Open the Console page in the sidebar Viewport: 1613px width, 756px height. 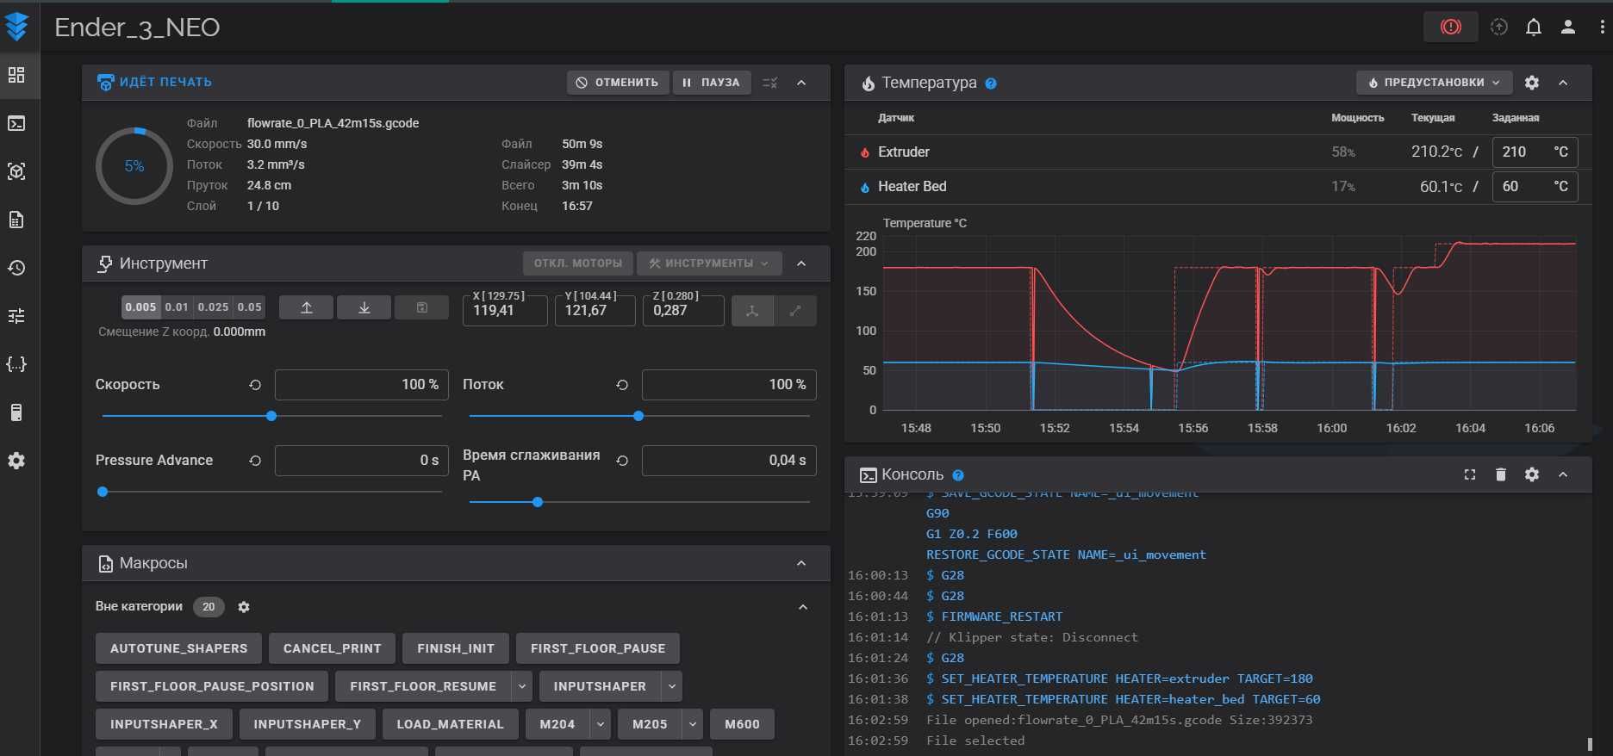(x=16, y=123)
